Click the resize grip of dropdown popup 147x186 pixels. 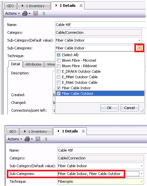pyautogui.click(x=142, y=111)
